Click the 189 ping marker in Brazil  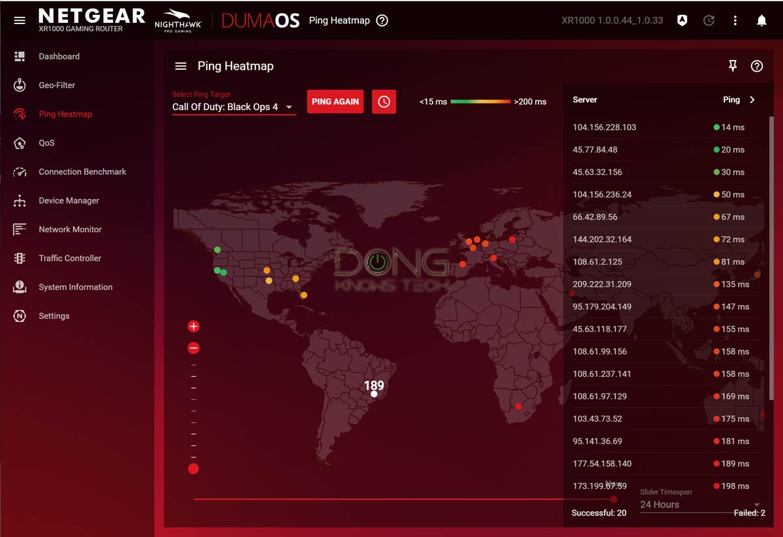(374, 394)
